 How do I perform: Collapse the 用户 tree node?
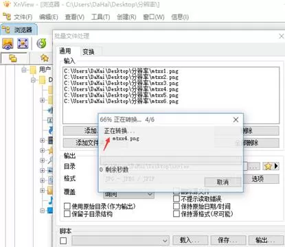pyautogui.click(x=24, y=69)
